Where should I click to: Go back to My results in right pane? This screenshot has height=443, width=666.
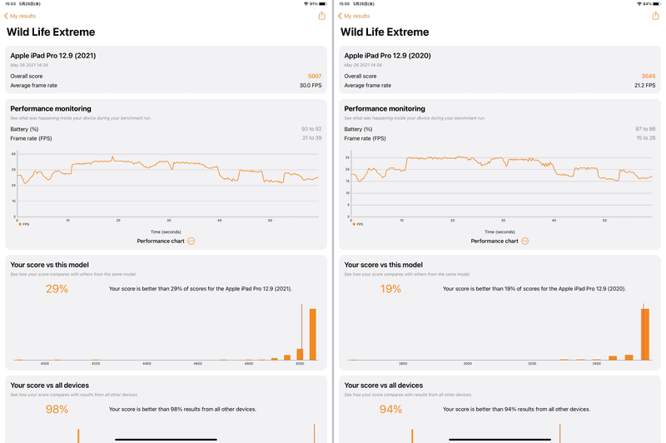(356, 16)
